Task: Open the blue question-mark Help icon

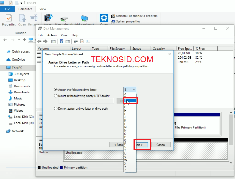Action: point(62,41)
